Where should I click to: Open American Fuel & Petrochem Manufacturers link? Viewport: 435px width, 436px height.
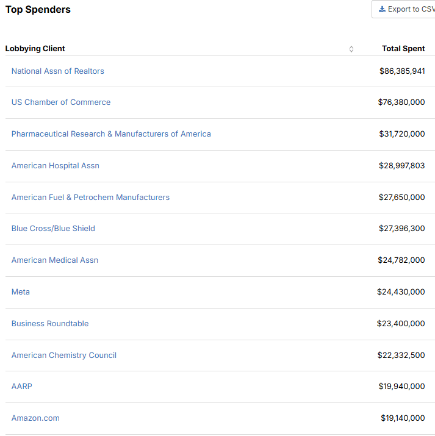coord(90,197)
